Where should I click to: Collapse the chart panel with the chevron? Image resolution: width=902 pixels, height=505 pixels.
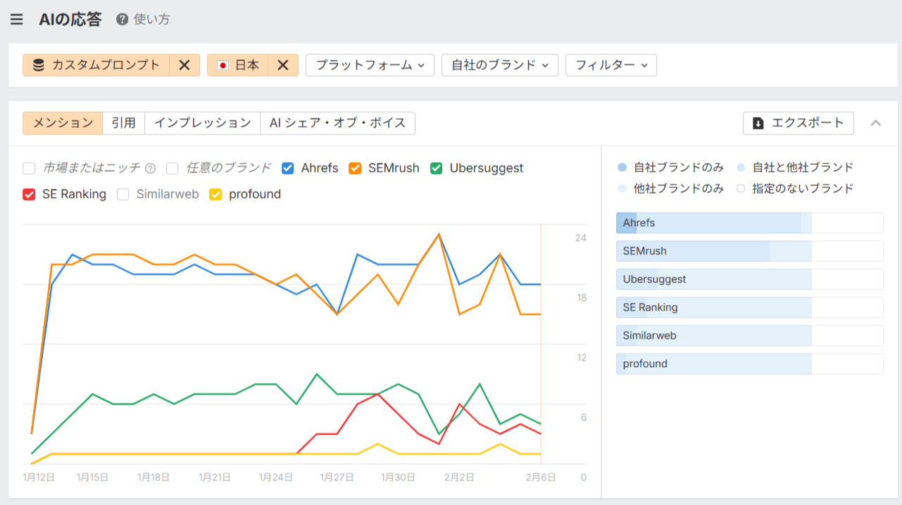click(x=875, y=123)
